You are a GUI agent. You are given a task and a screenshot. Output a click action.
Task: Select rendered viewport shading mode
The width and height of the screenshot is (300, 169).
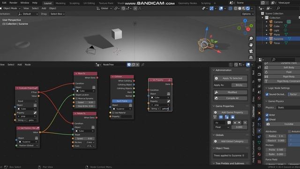[248, 8]
